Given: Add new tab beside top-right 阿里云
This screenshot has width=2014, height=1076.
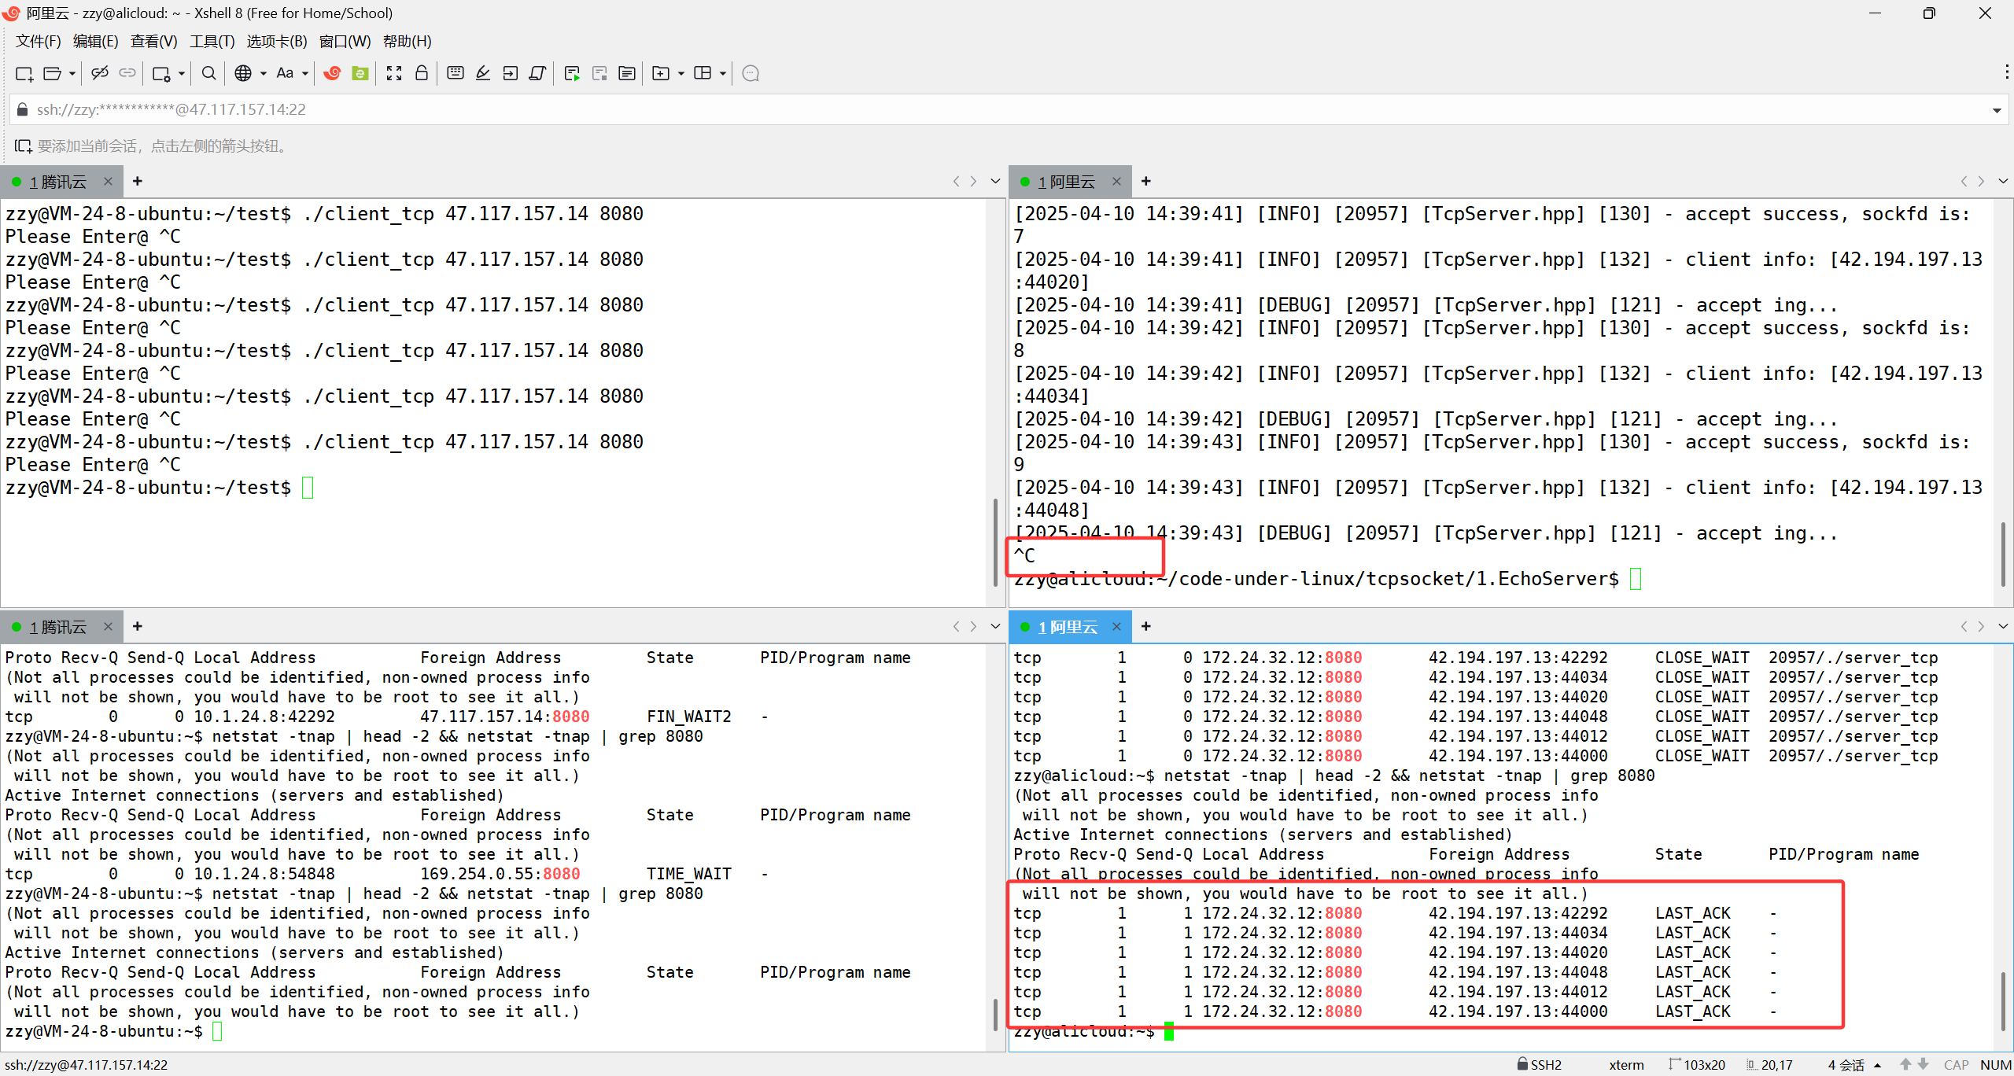Looking at the screenshot, I should 1146,182.
